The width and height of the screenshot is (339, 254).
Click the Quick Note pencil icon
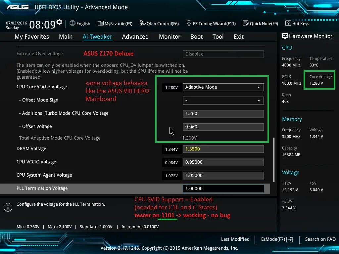246,23
